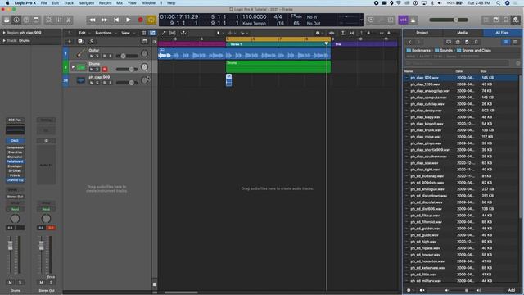Go back in file browser

(410, 42)
